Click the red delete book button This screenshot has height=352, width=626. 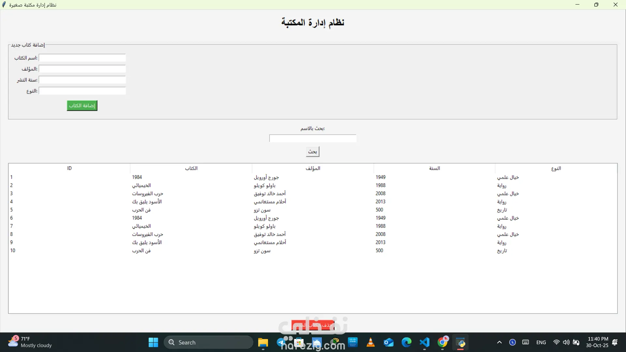coord(313,325)
